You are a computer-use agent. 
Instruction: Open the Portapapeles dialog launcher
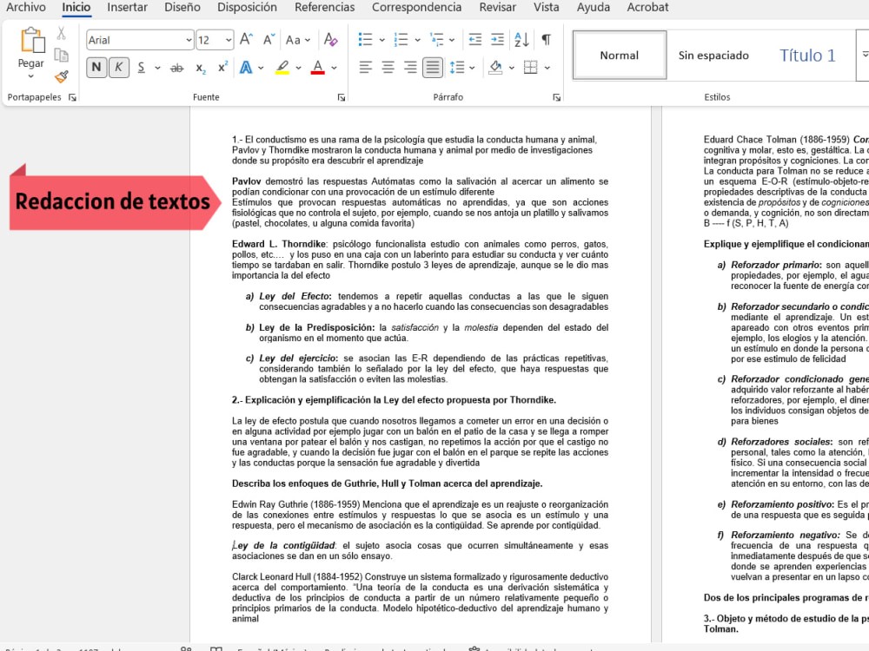click(x=72, y=97)
